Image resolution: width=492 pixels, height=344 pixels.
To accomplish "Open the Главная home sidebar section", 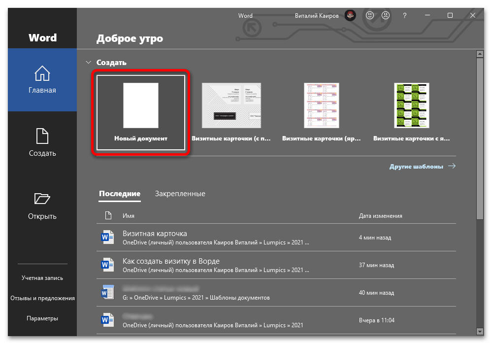I will coord(42,80).
